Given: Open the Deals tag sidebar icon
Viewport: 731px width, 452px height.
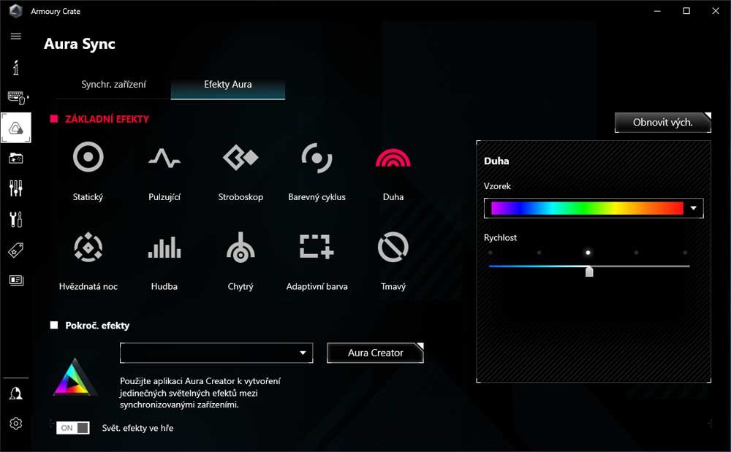Looking at the screenshot, I should [x=16, y=250].
